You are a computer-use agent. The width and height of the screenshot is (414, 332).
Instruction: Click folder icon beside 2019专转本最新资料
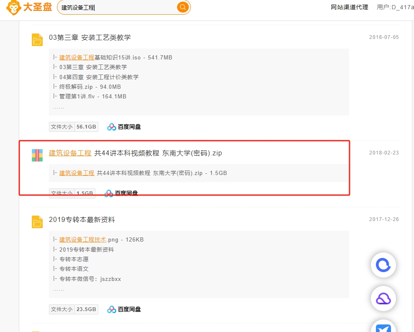[x=37, y=222]
